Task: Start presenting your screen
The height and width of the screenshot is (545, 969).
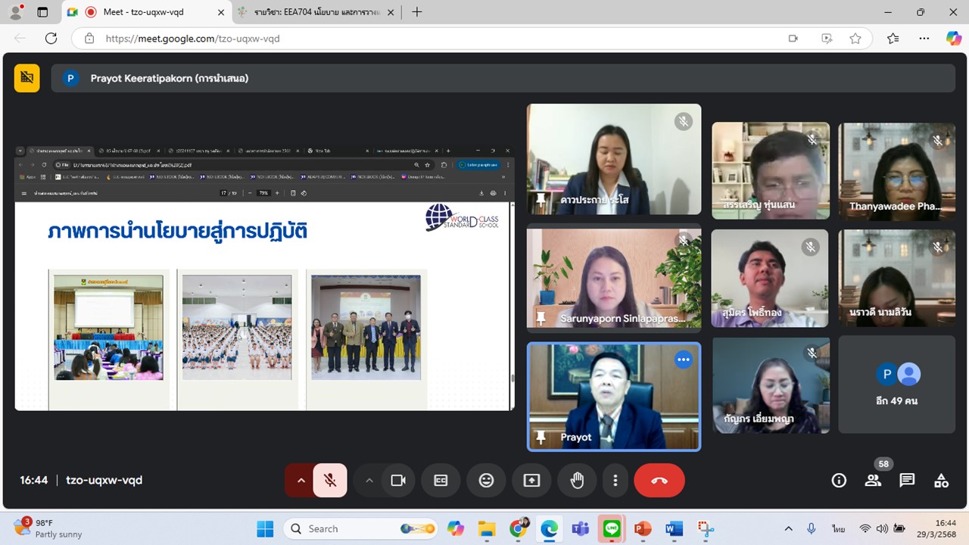Action: click(x=531, y=480)
